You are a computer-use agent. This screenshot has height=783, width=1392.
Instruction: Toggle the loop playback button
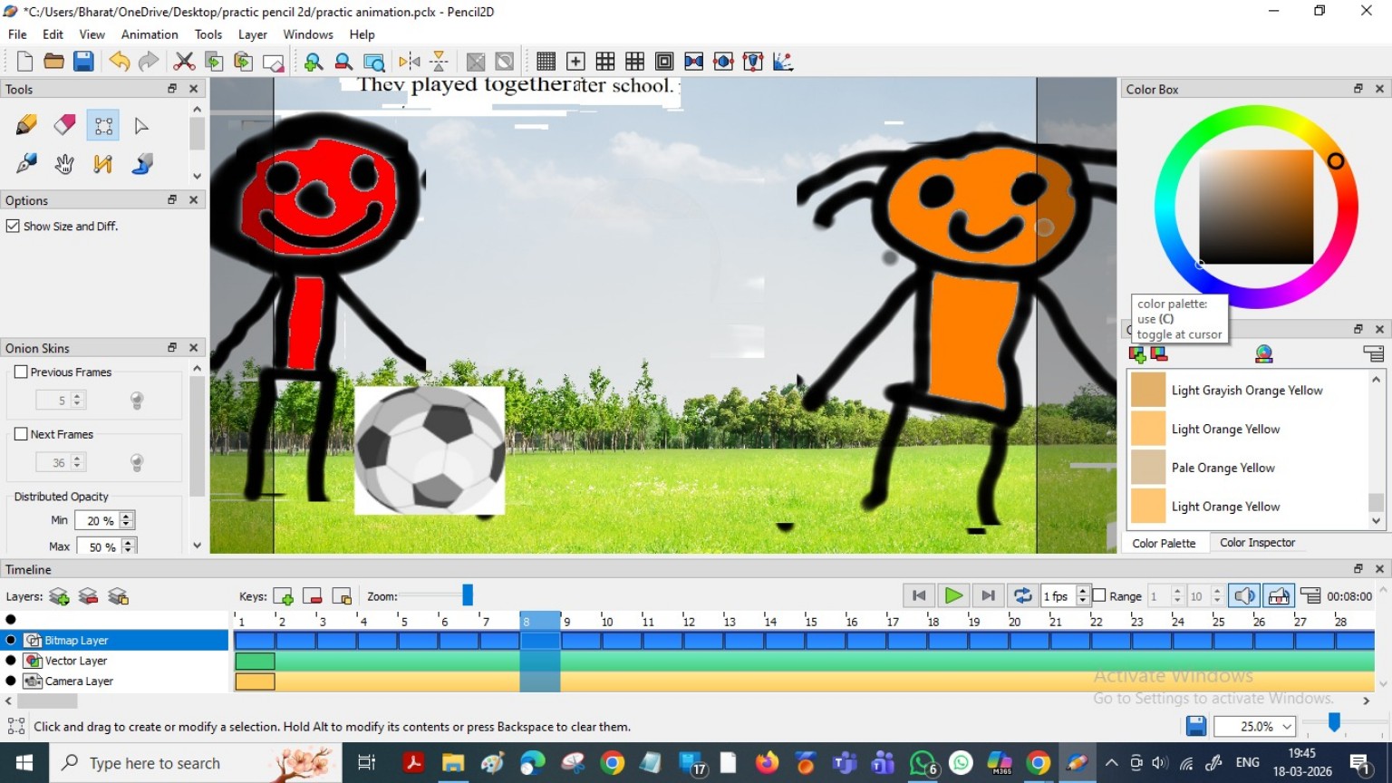point(1022,595)
